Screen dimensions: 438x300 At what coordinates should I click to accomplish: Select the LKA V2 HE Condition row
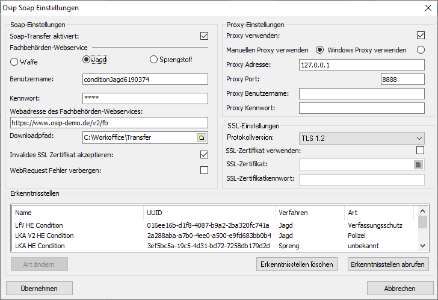pos(45,236)
